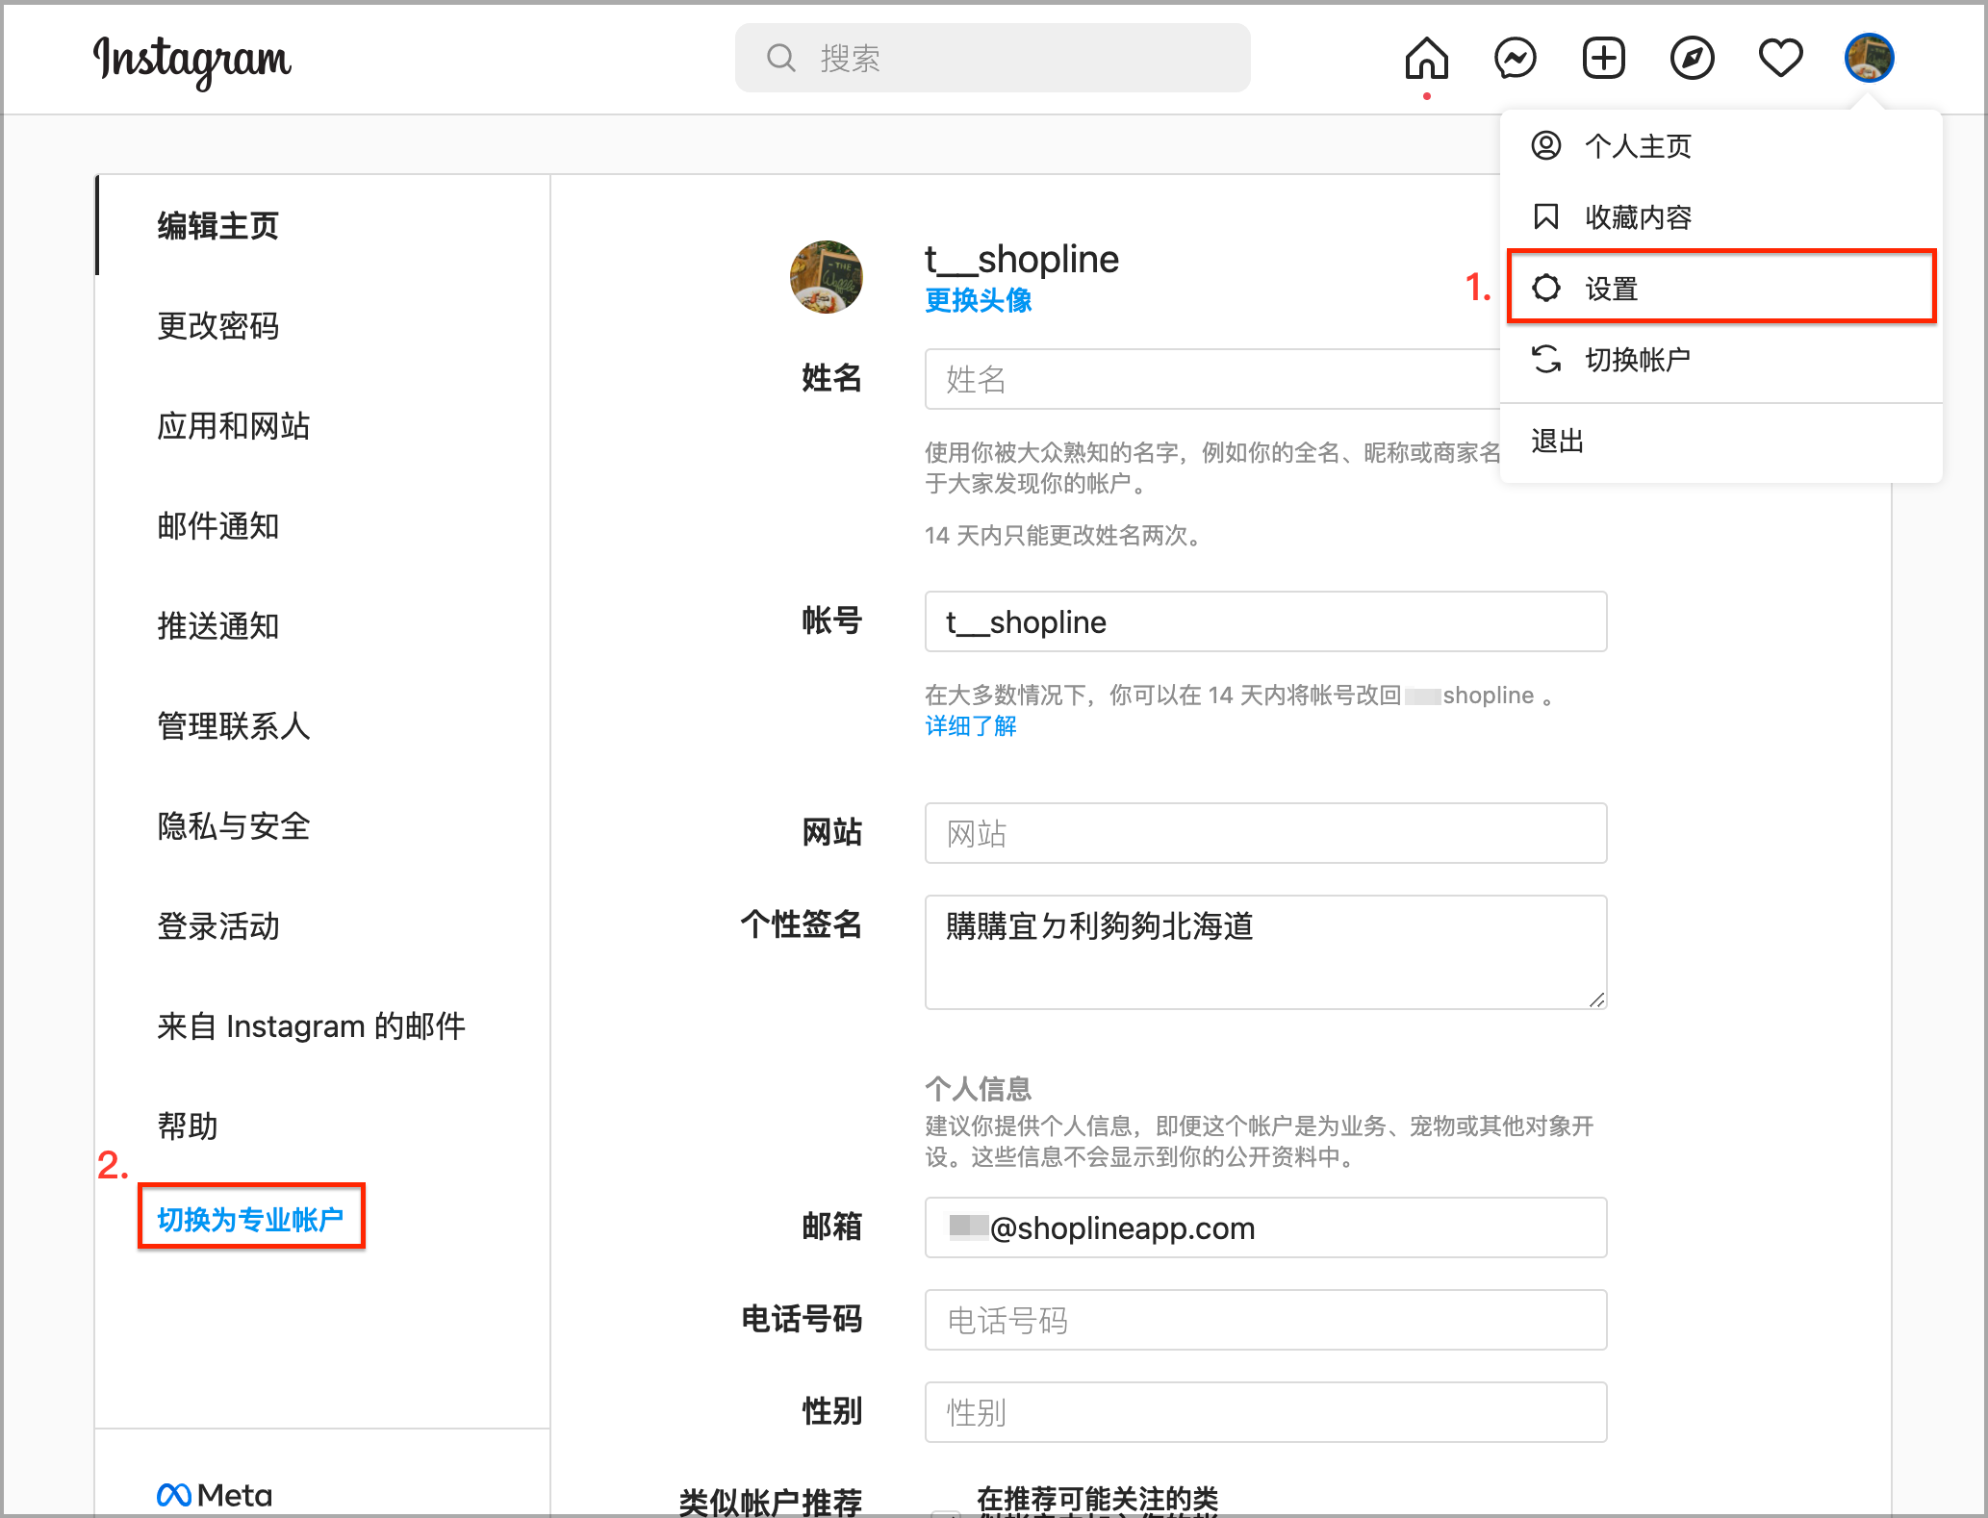Click the Instagram logo
Image resolution: width=1988 pixels, height=1518 pixels.
click(192, 61)
